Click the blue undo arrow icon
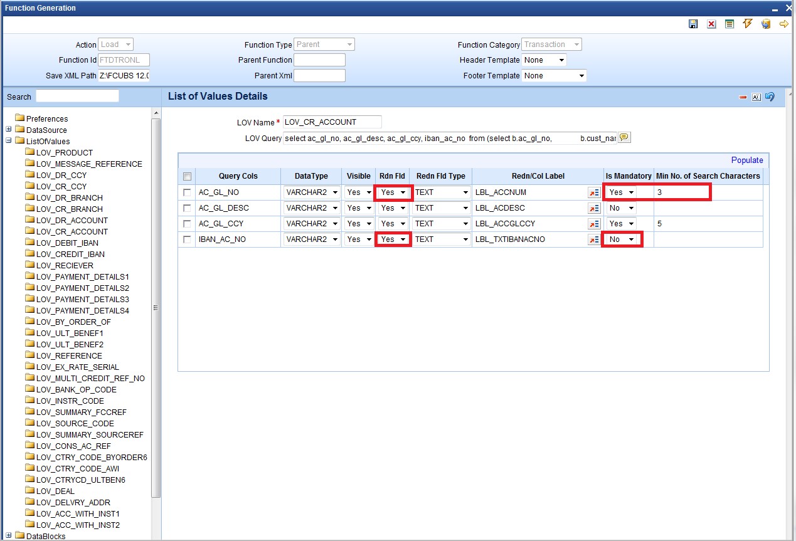The image size is (796, 541). (x=770, y=97)
